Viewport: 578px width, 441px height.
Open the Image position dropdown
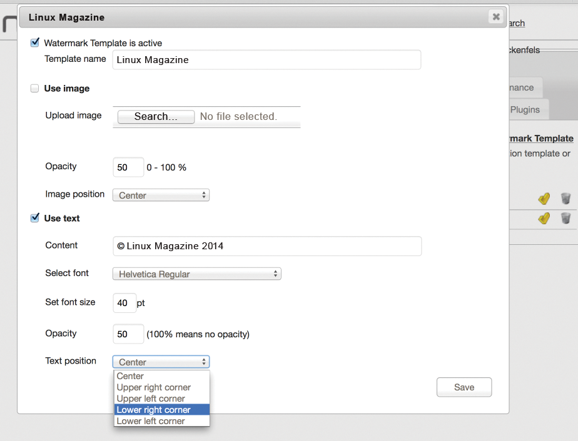tap(161, 195)
